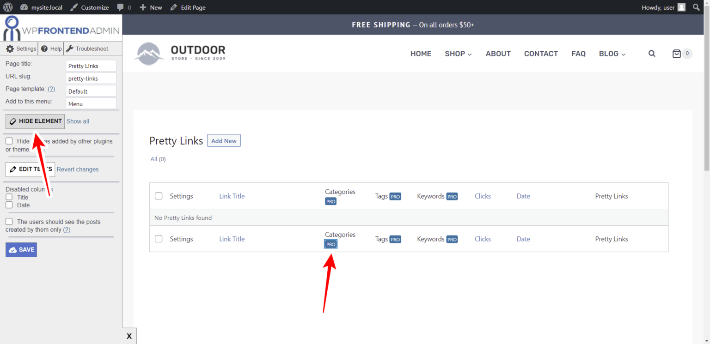This screenshot has height=344, width=710.
Task: Click the Page title input field
Action: coord(91,66)
